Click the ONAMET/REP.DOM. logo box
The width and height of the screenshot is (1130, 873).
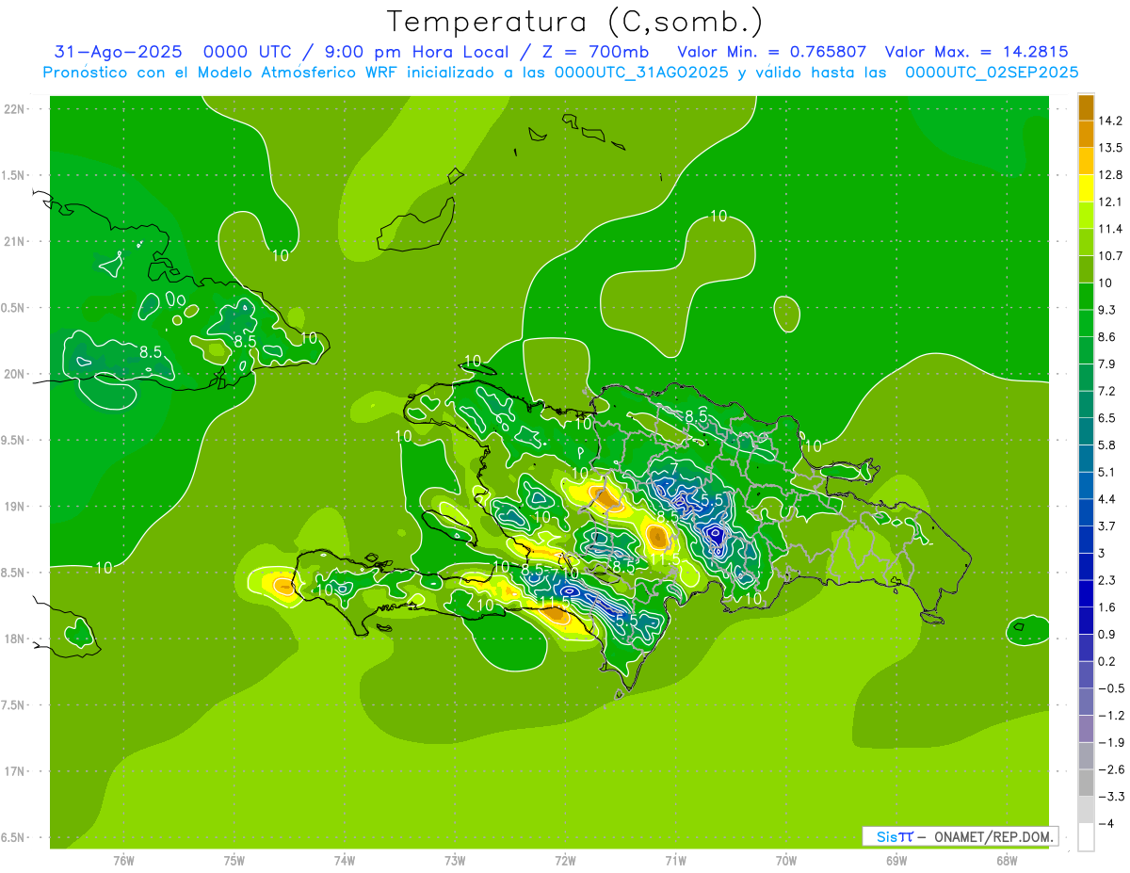tap(960, 836)
